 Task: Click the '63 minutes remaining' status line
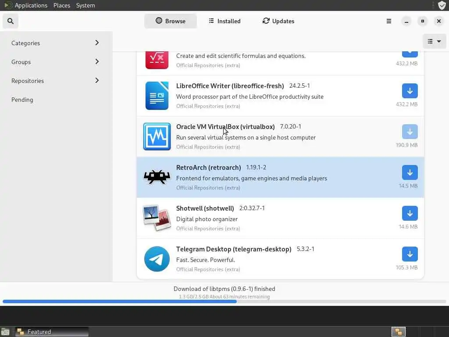point(224,297)
